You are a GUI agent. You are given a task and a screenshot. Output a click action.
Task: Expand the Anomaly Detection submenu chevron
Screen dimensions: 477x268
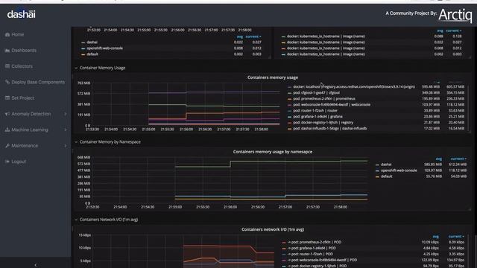66,114
